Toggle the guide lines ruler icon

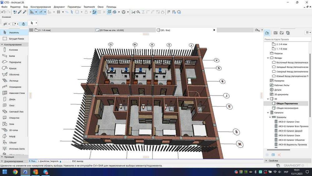coord(32,12)
